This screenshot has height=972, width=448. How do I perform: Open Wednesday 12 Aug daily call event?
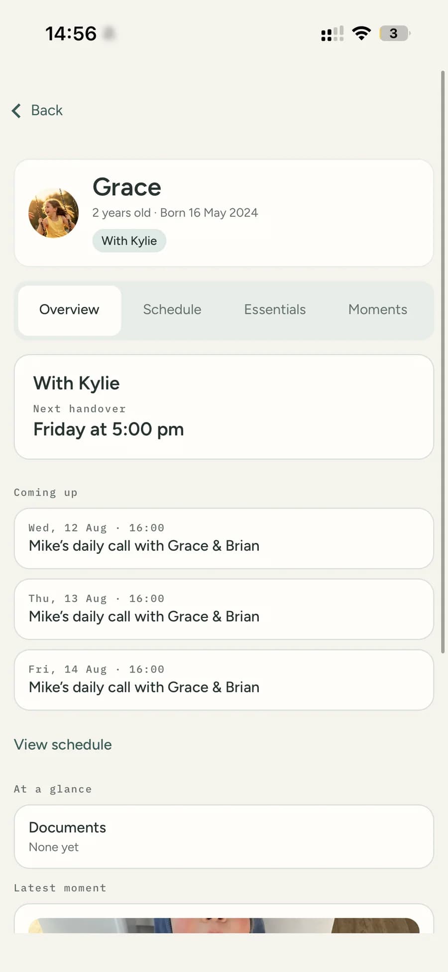click(x=224, y=539)
